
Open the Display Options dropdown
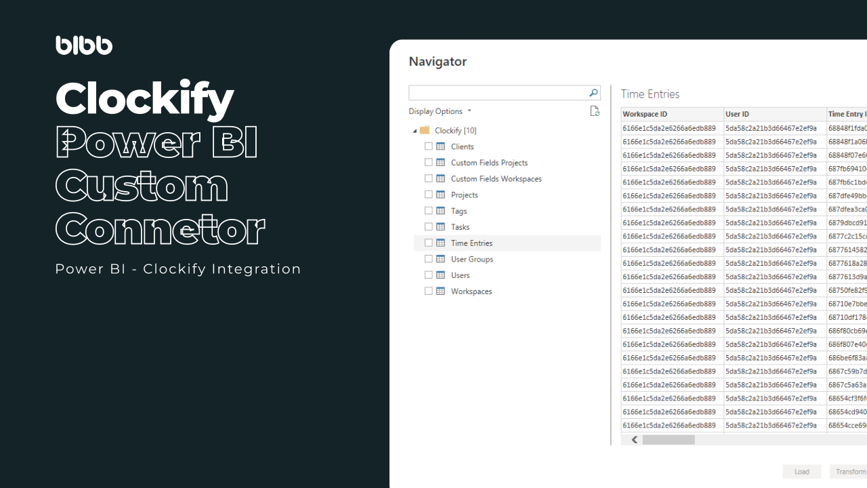coord(440,111)
